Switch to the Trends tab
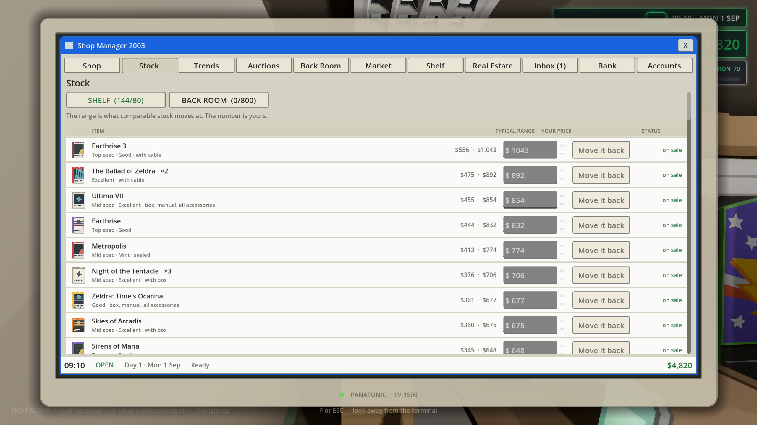The width and height of the screenshot is (757, 425). click(206, 66)
